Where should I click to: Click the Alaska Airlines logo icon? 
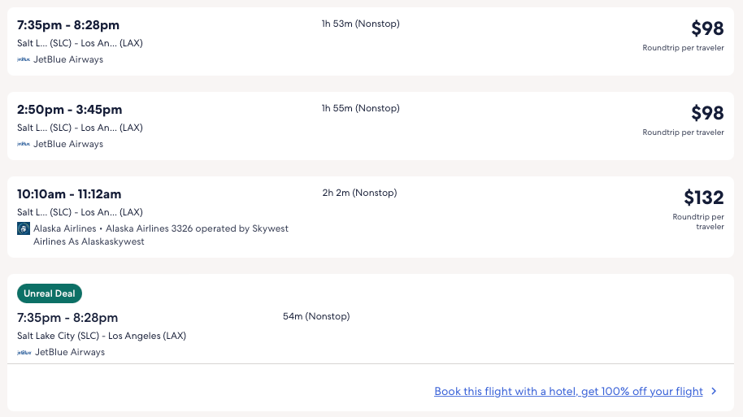click(23, 228)
